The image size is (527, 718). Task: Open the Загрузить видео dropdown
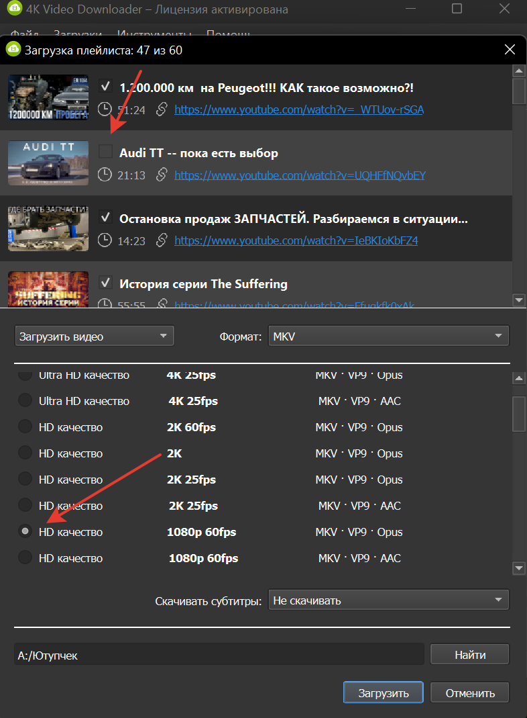[x=94, y=336]
